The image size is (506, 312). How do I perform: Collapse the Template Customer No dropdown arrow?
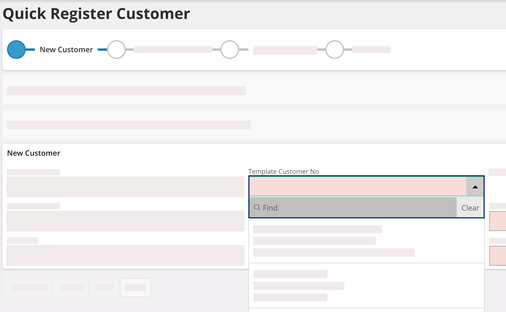click(475, 187)
